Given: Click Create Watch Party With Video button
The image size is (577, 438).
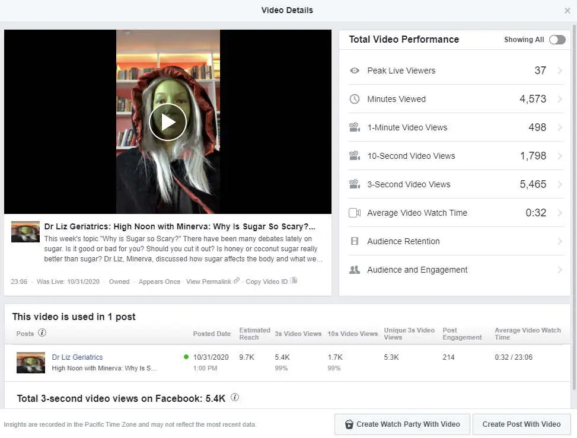Looking at the screenshot, I should (x=402, y=424).
